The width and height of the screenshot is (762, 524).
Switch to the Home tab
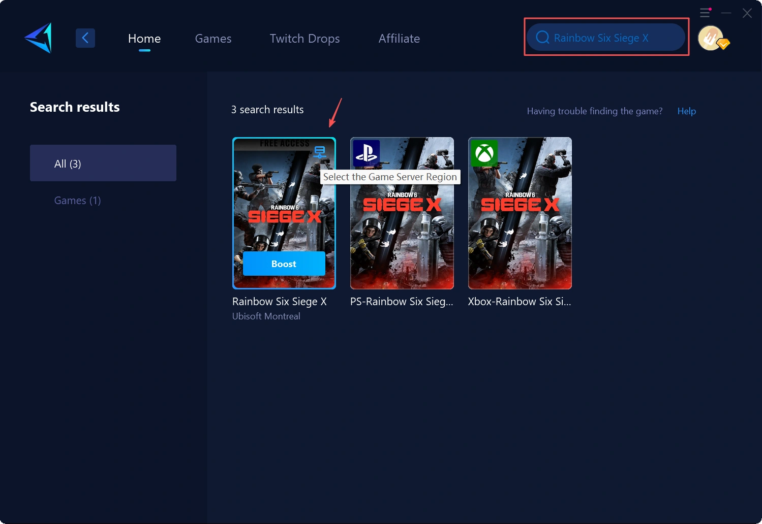[144, 39]
